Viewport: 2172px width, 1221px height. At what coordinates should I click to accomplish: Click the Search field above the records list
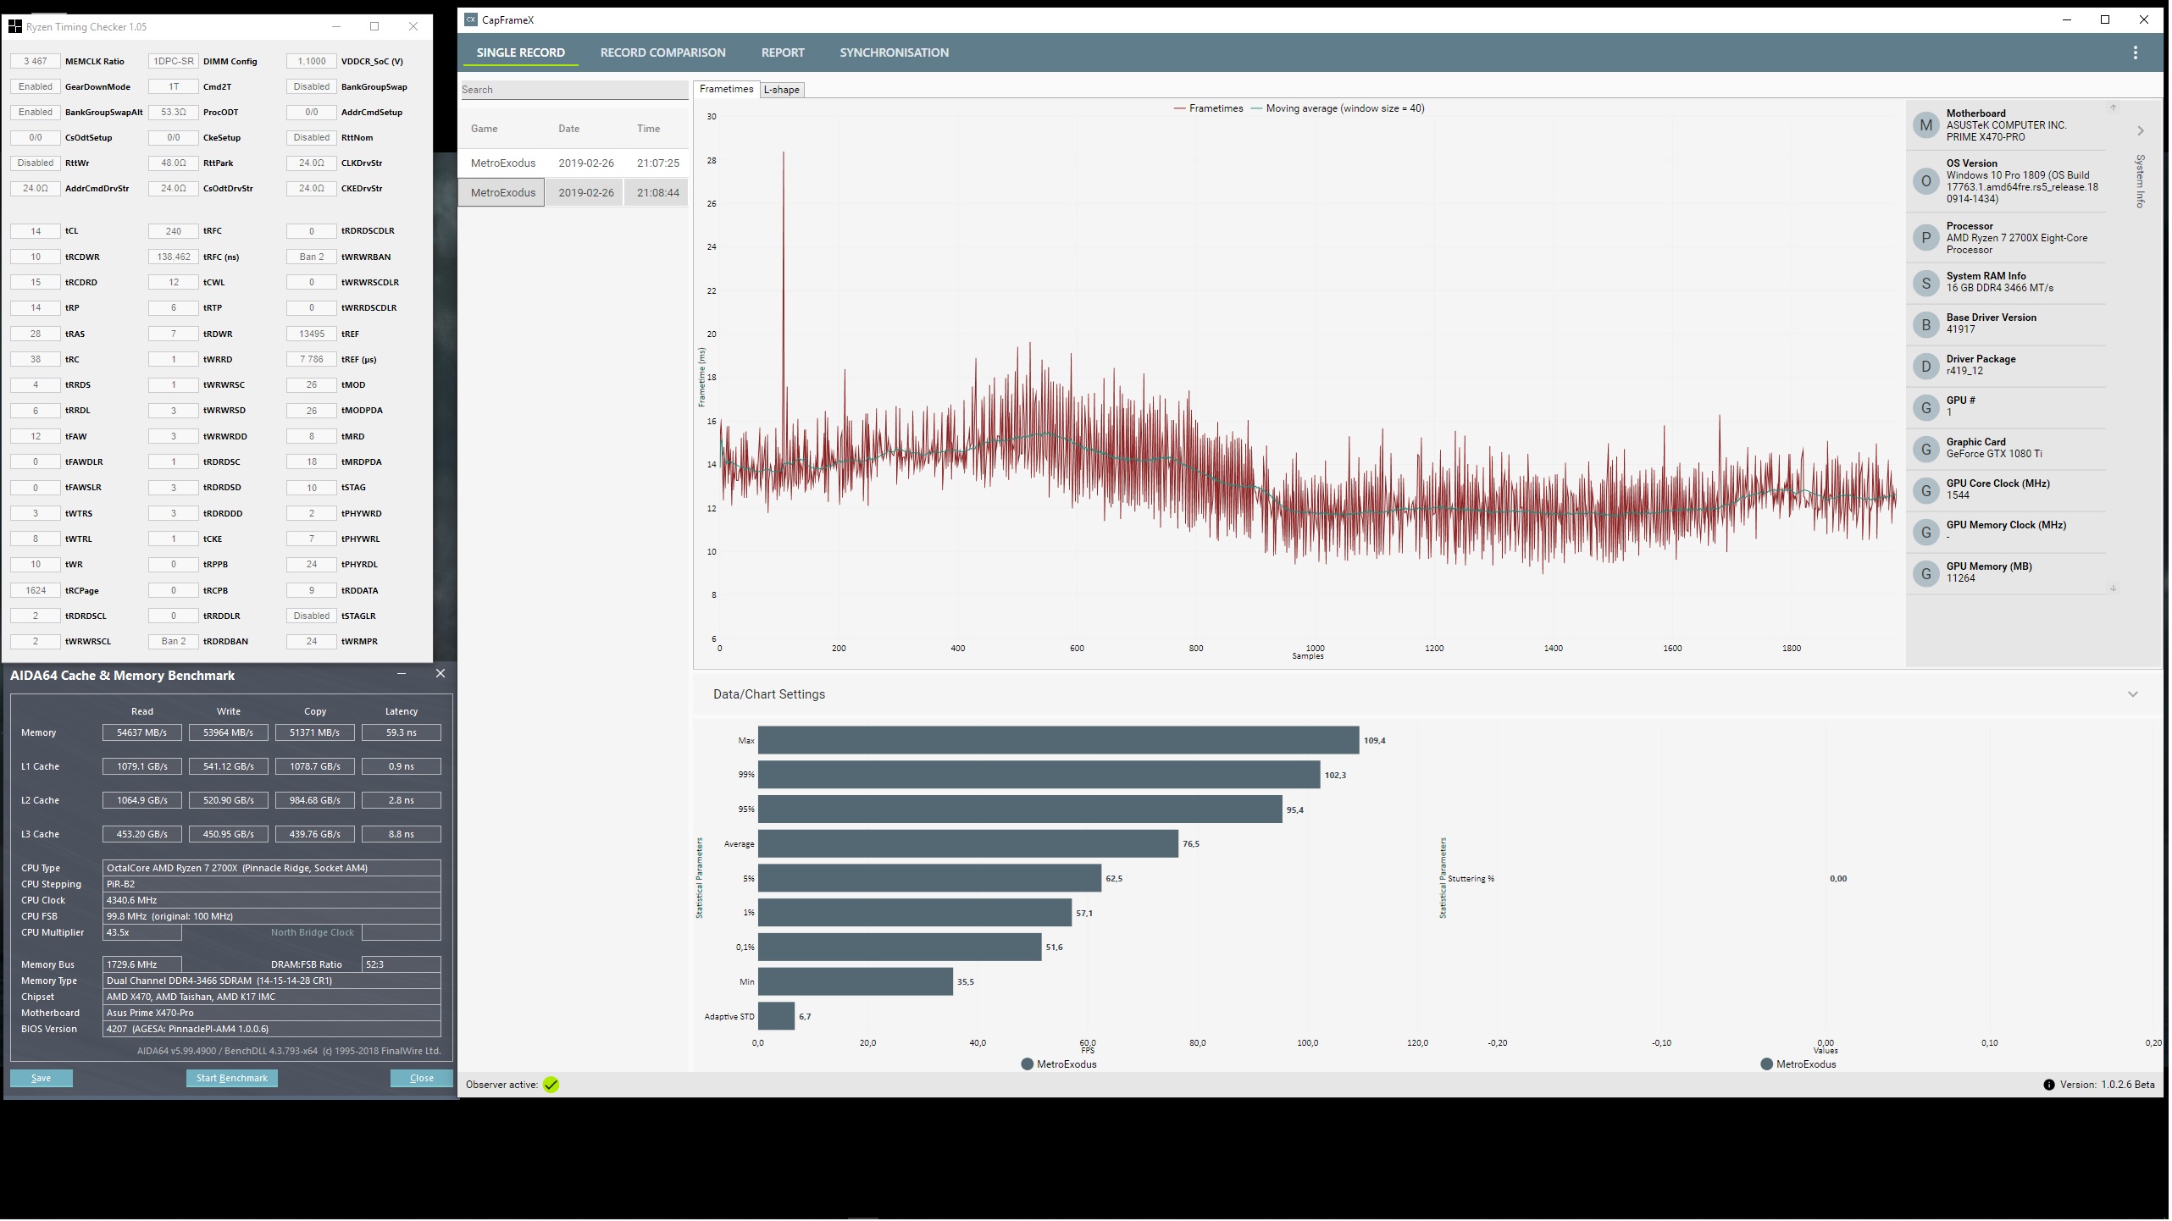[x=574, y=90]
